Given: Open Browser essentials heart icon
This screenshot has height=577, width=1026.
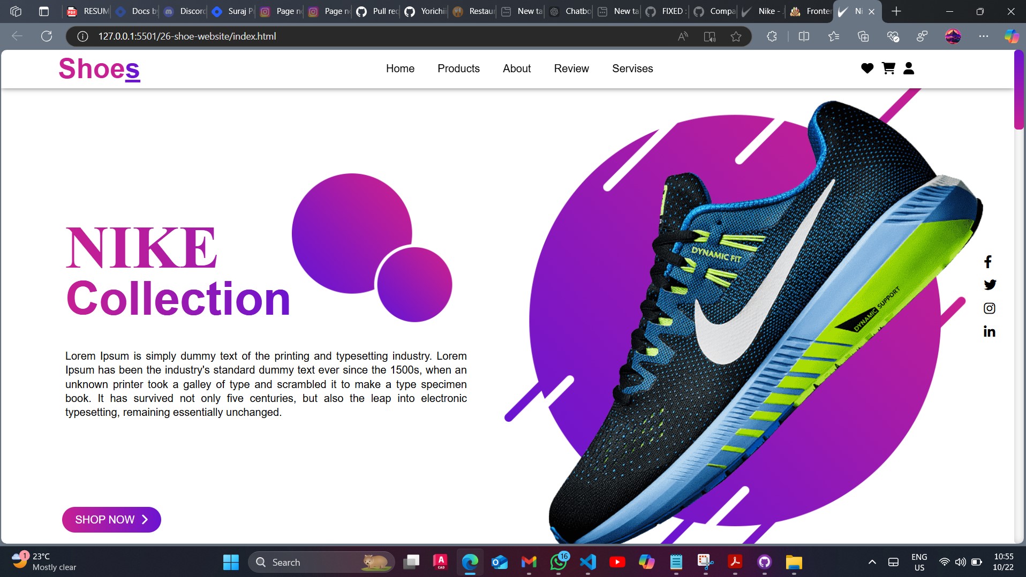Looking at the screenshot, I should pyautogui.click(x=893, y=36).
